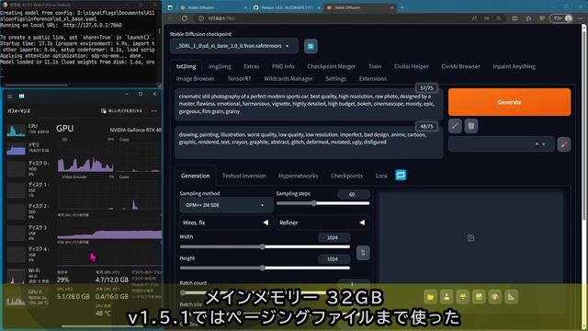Click the positive prompt text area
The height and width of the screenshot is (331, 588).
click(309, 104)
